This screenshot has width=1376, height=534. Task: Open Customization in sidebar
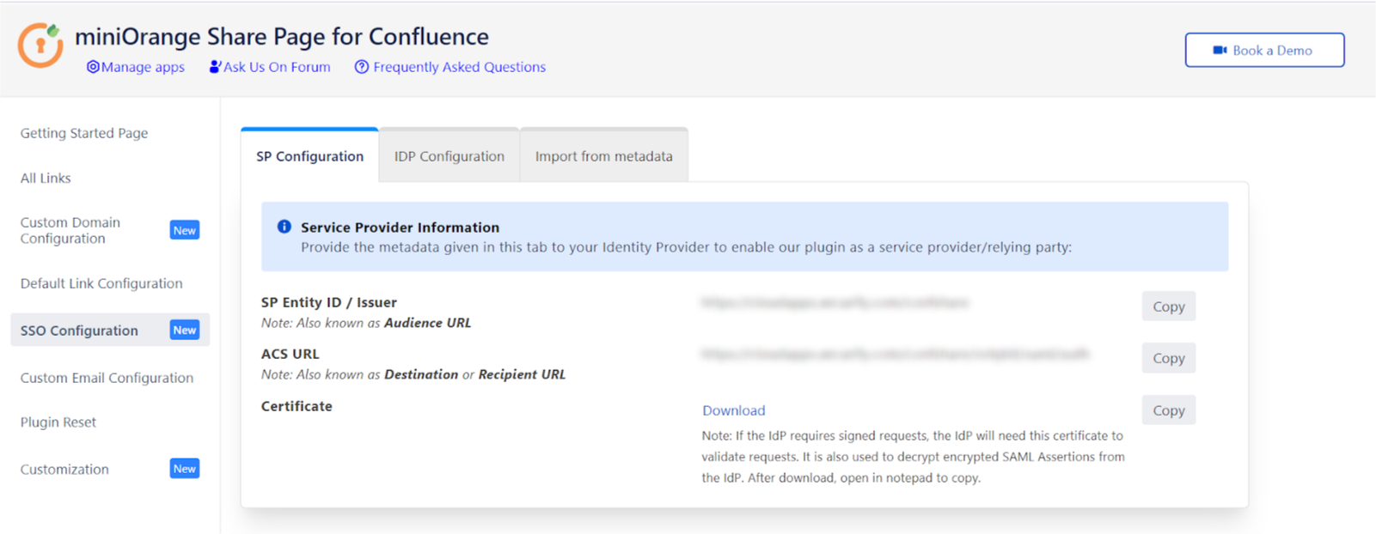(x=64, y=470)
